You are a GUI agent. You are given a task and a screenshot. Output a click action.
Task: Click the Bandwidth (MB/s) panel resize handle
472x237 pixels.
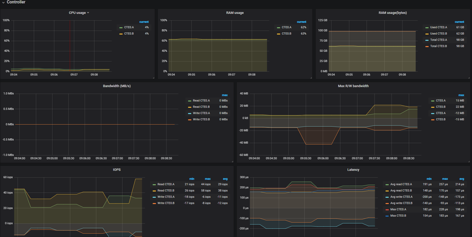(232, 161)
